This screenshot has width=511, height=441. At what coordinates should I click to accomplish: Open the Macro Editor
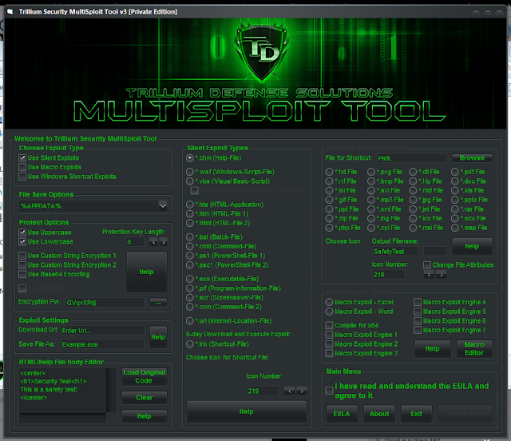(474, 348)
